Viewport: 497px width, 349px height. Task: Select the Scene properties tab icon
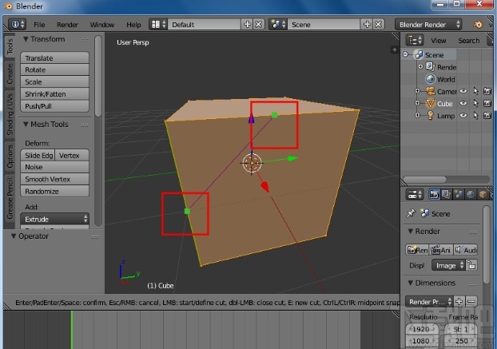(x=459, y=194)
